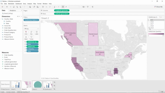
Task: Click the Tableau logo start page icon
Action: coord(2,7)
